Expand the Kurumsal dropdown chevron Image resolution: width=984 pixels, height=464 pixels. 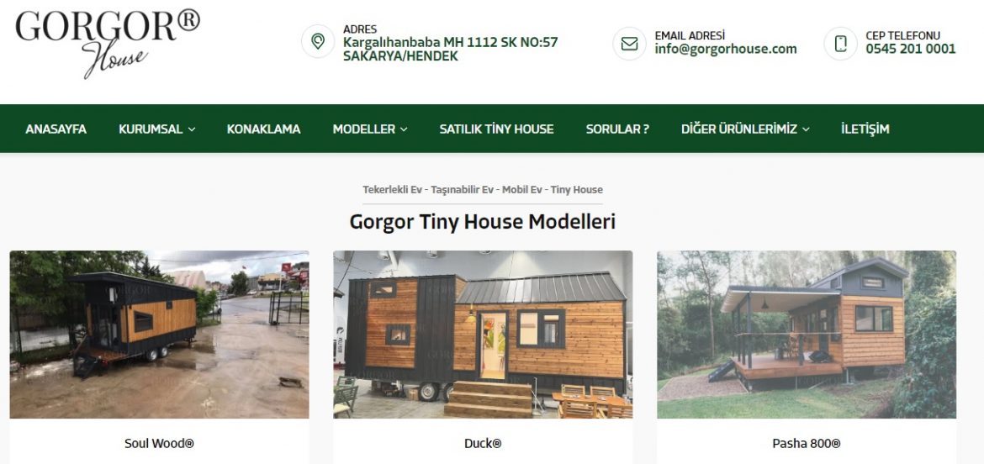pyautogui.click(x=192, y=129)
